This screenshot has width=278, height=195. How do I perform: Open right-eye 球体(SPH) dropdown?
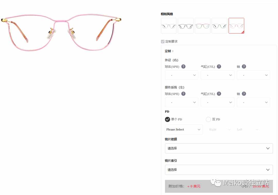[x=181, y=75]
